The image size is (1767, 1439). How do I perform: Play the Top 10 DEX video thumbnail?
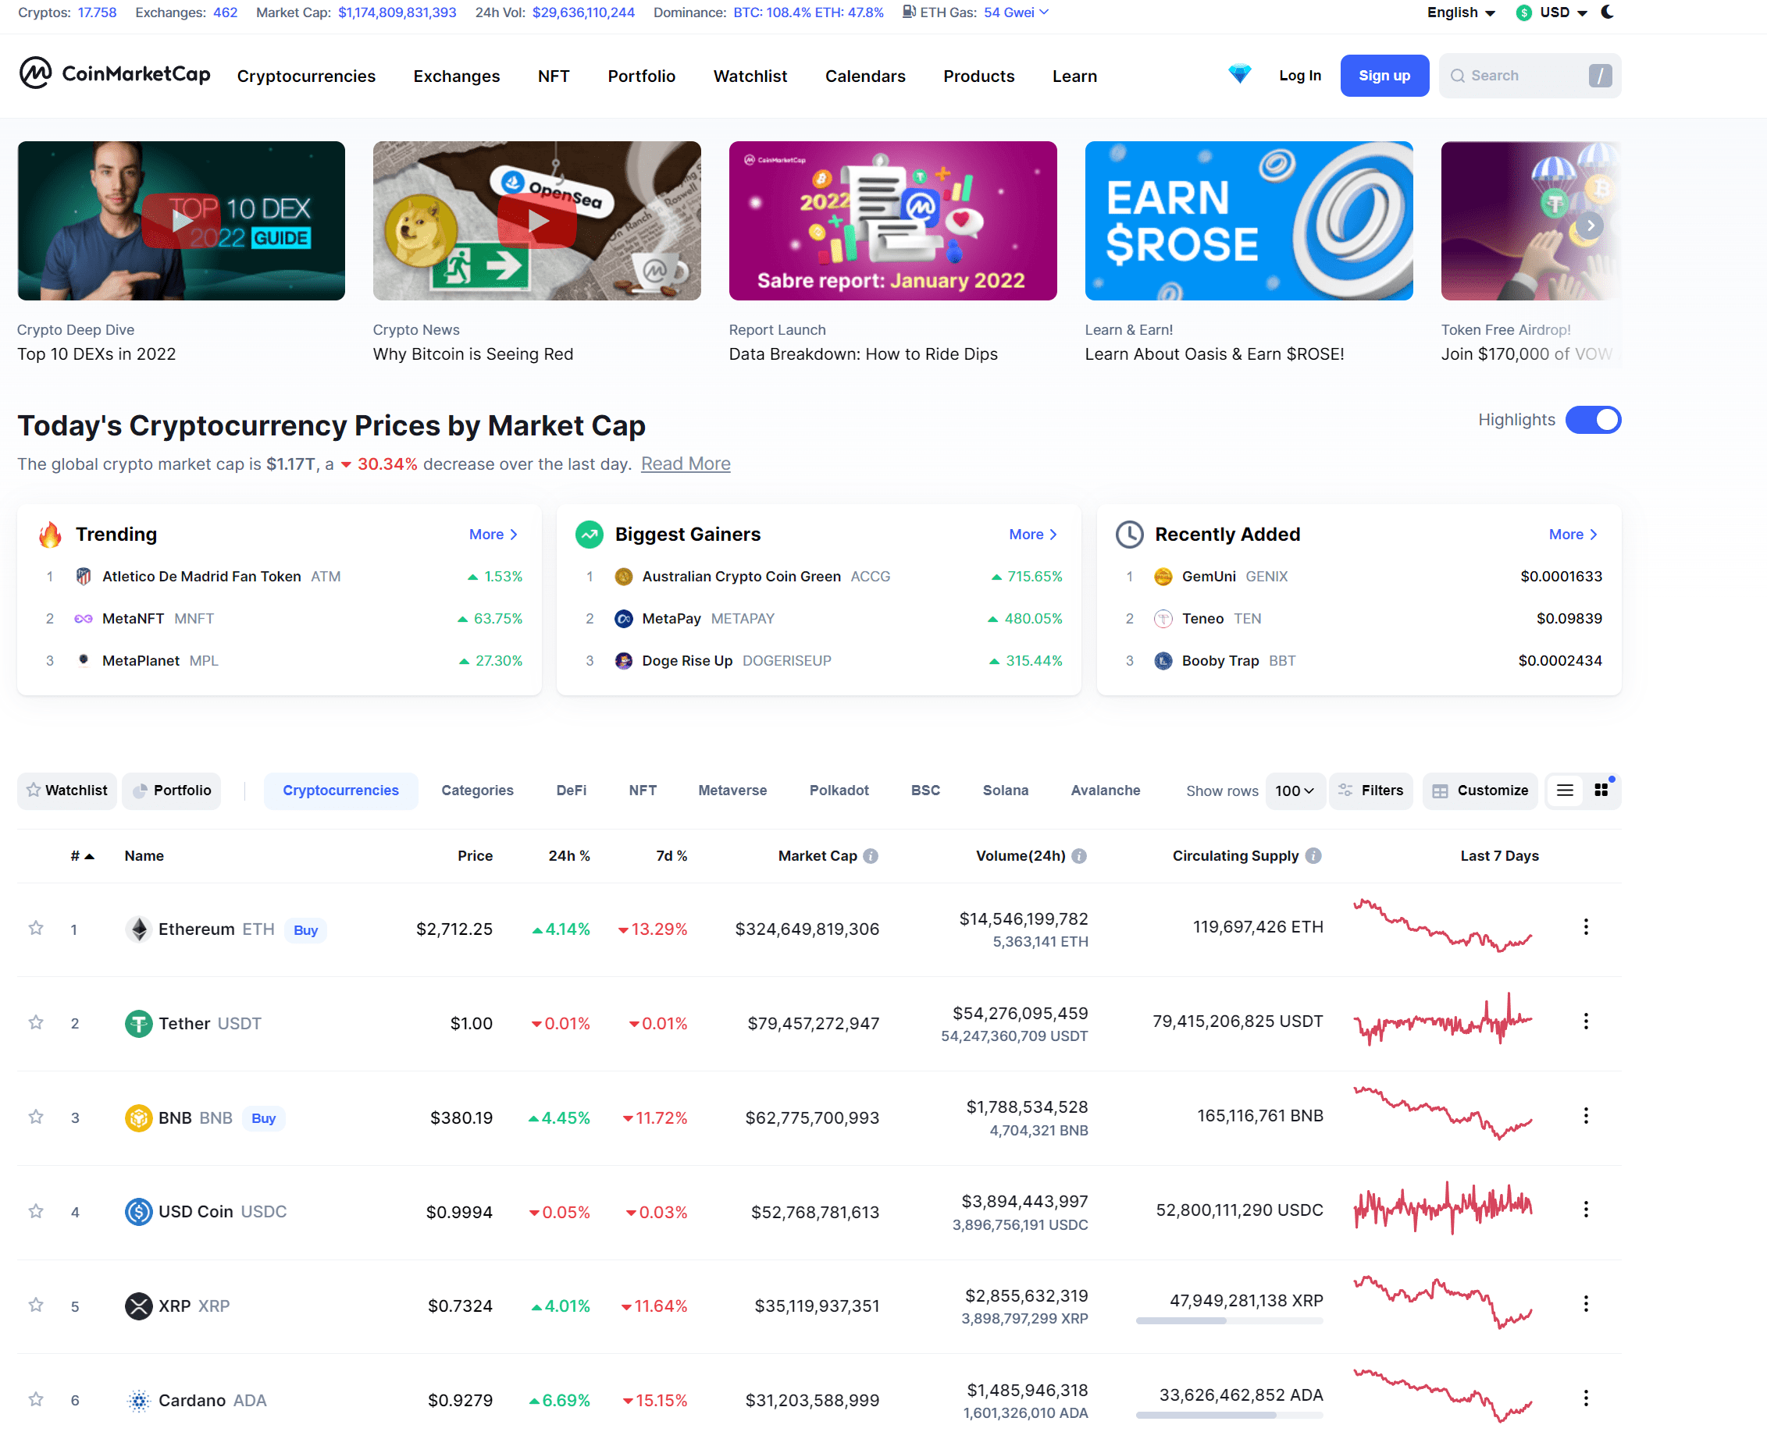click(181, 221)
